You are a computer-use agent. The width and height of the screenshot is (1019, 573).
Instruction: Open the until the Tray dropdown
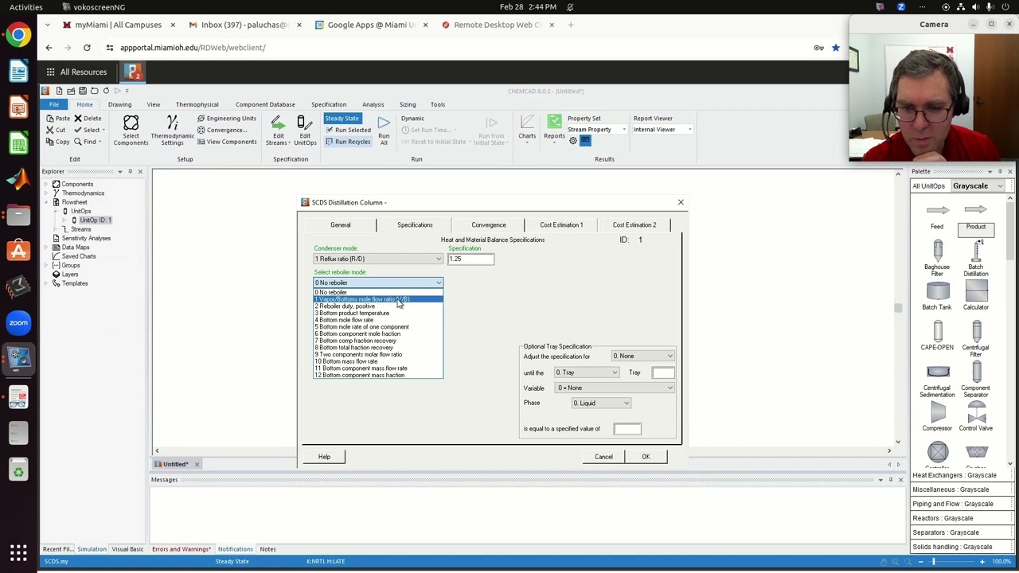tap(587, 372)
